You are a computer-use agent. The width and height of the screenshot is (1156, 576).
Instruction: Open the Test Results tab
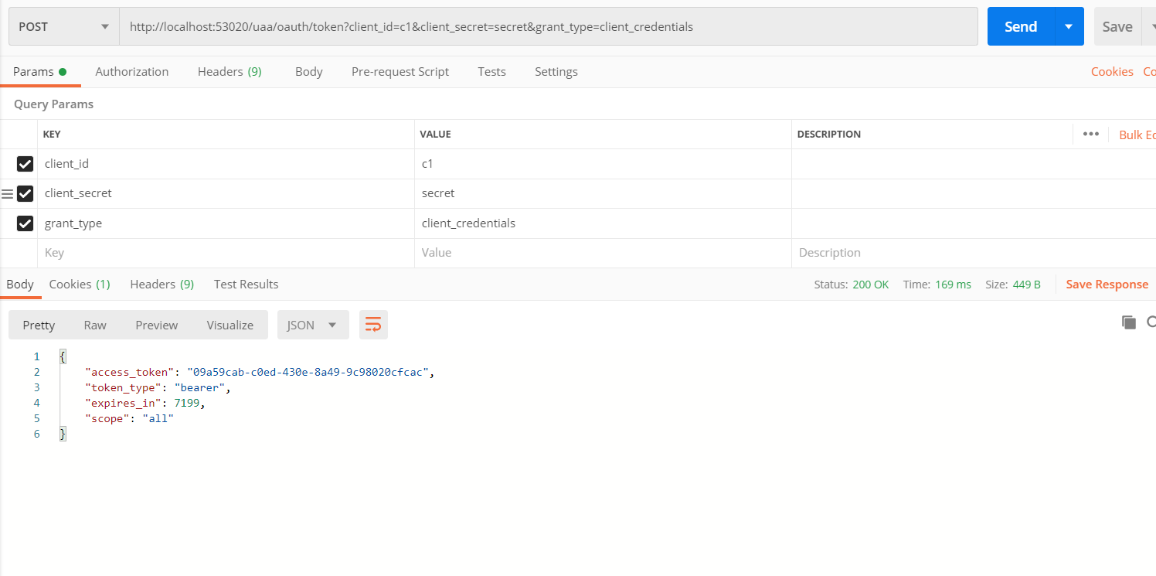pyautogui.click(x=246, y=285)
